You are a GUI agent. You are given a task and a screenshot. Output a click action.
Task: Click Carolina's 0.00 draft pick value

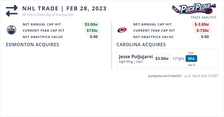[x=205, y=37]
